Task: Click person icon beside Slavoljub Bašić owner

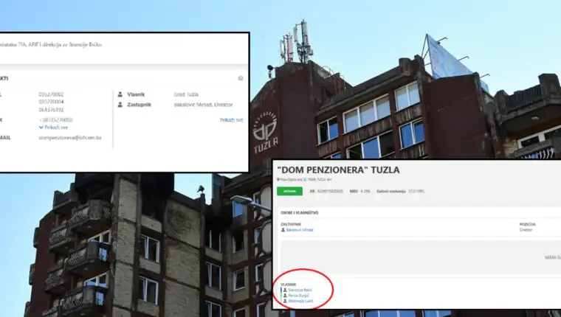Action: (x=285, y=290)
